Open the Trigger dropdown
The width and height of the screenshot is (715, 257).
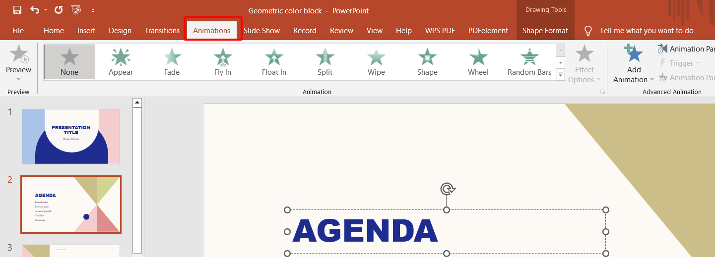[678, 63]
